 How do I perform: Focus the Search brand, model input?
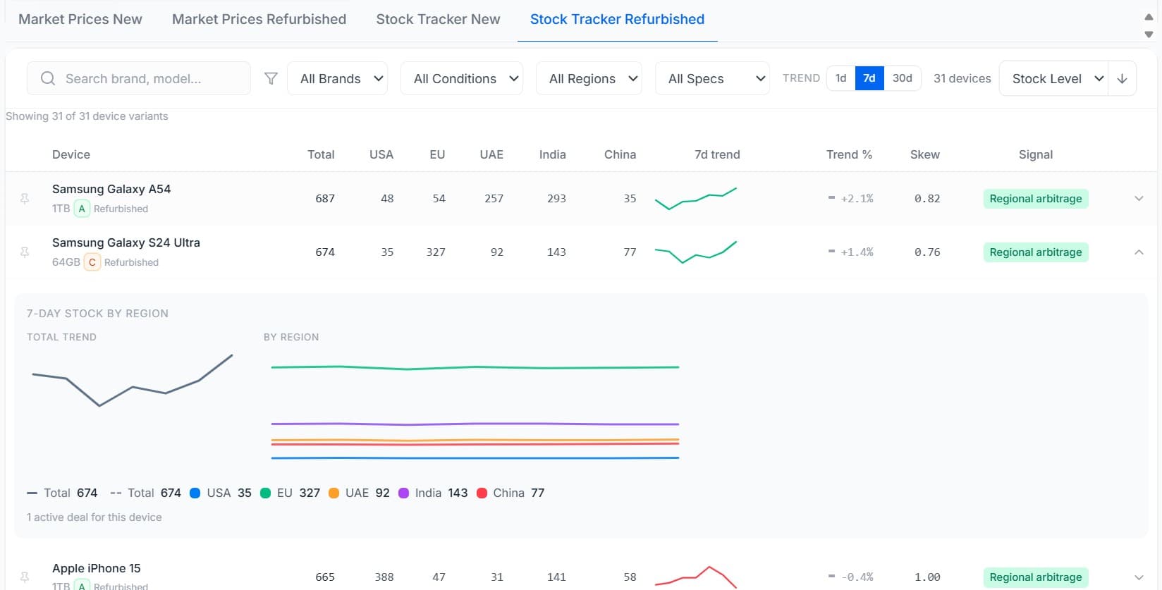139,78
